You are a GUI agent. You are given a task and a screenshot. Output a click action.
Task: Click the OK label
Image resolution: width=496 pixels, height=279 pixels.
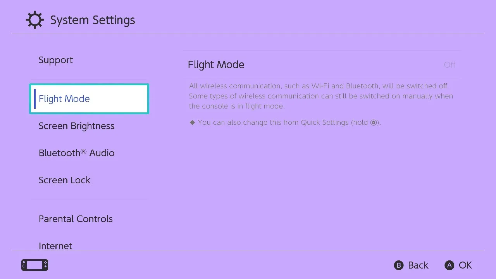click(465, 265)
